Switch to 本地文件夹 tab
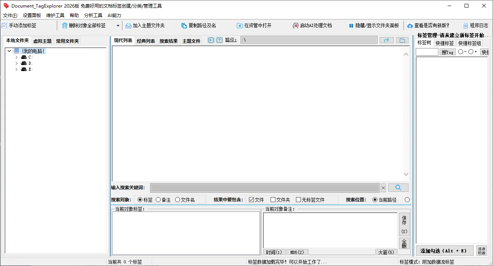 click(17, 40)
